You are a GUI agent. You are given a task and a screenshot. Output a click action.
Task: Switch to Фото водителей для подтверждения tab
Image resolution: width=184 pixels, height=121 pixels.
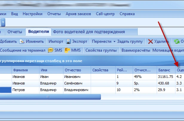pyautogui.click(x=89, y=32)
